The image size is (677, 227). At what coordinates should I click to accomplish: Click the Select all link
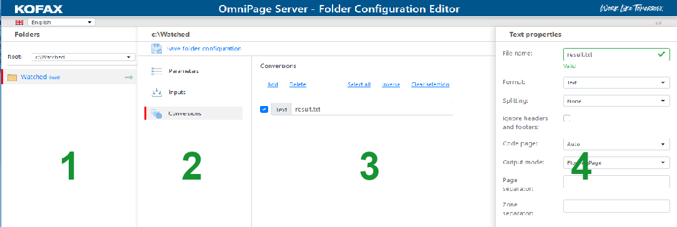359,84
